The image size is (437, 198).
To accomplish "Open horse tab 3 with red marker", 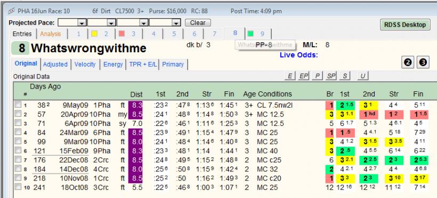I will click(129, 34).
